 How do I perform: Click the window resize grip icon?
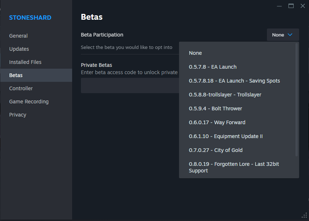(305, 215)
